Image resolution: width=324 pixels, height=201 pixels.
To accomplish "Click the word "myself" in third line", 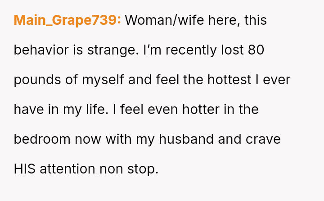I will coord(103,80).
